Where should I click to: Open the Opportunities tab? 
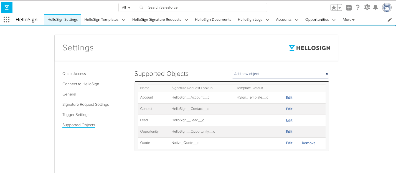click(317, 20)
